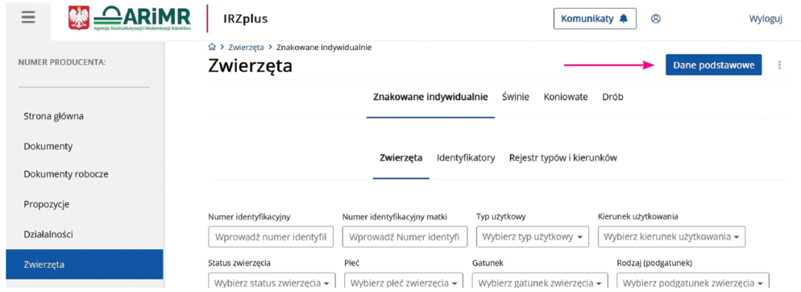This screenshot has width=801, height=292.
Task: Click the home breadcrumb icon
Action: click(x=212, y=48)
